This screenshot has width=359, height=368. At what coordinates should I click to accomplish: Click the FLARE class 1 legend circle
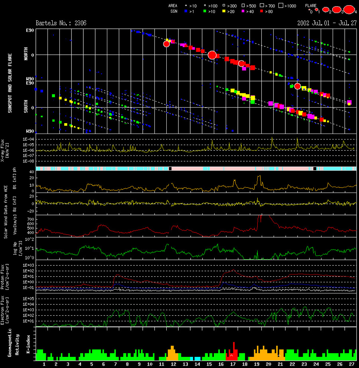(x=316, y=10)
